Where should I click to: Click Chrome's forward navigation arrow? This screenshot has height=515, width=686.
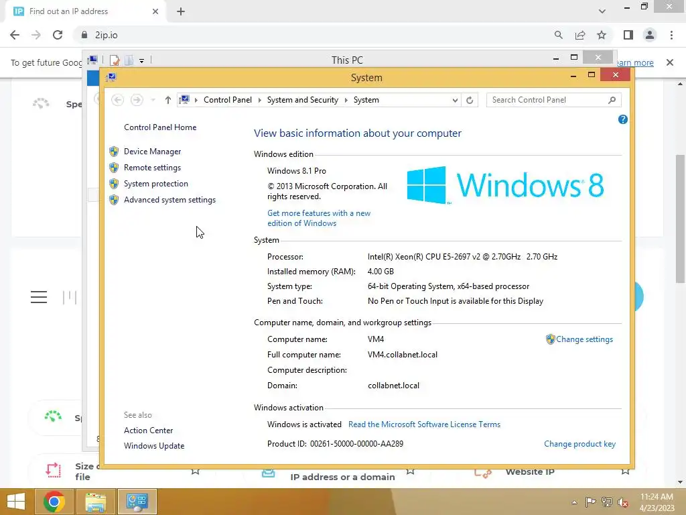[36, 35]
